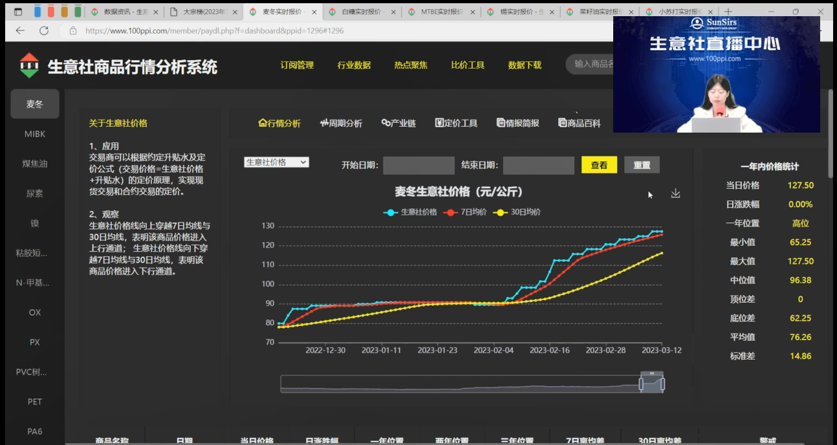Select PA6 in the commodity sidebar
The image size is (837, 445).
[35, 431]
